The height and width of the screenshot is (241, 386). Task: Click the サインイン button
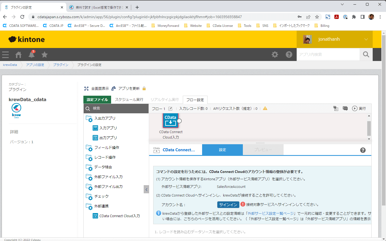click(x=228, y=205)
